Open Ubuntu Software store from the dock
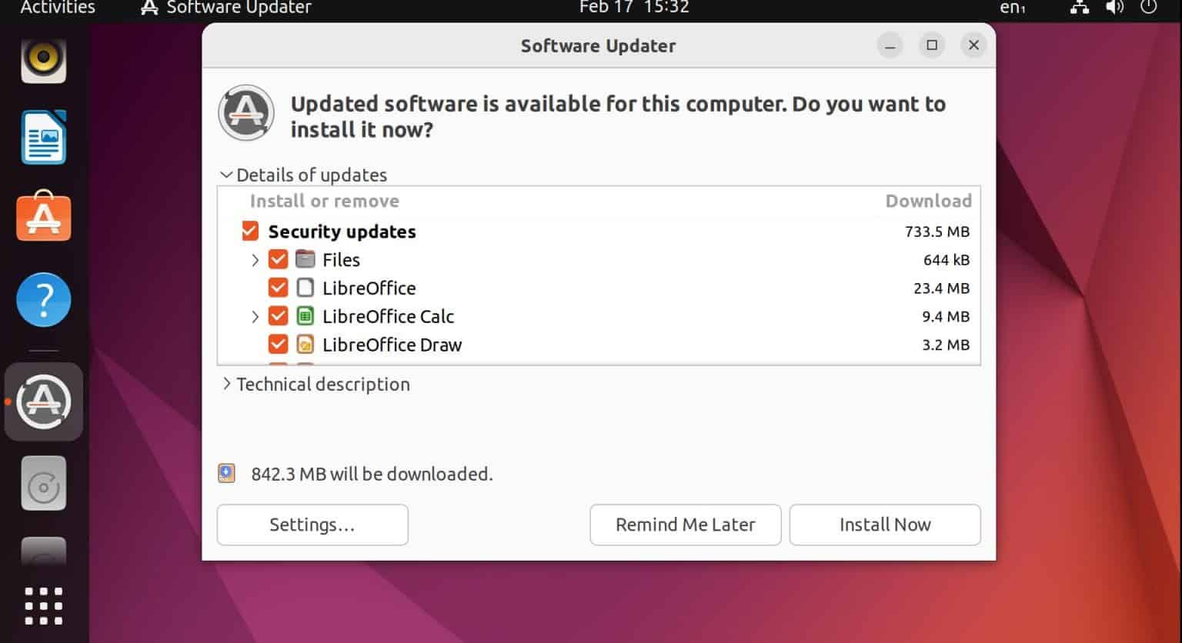 44,218
